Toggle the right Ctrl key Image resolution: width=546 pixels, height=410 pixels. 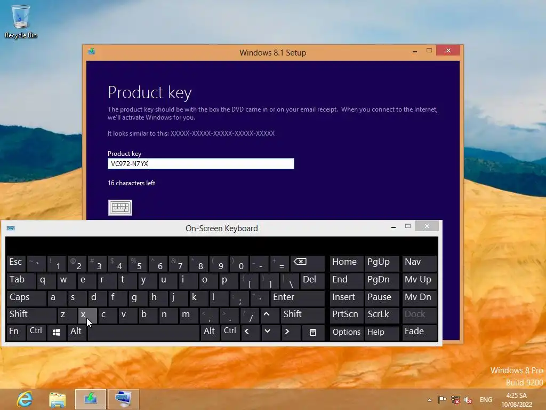230,333
